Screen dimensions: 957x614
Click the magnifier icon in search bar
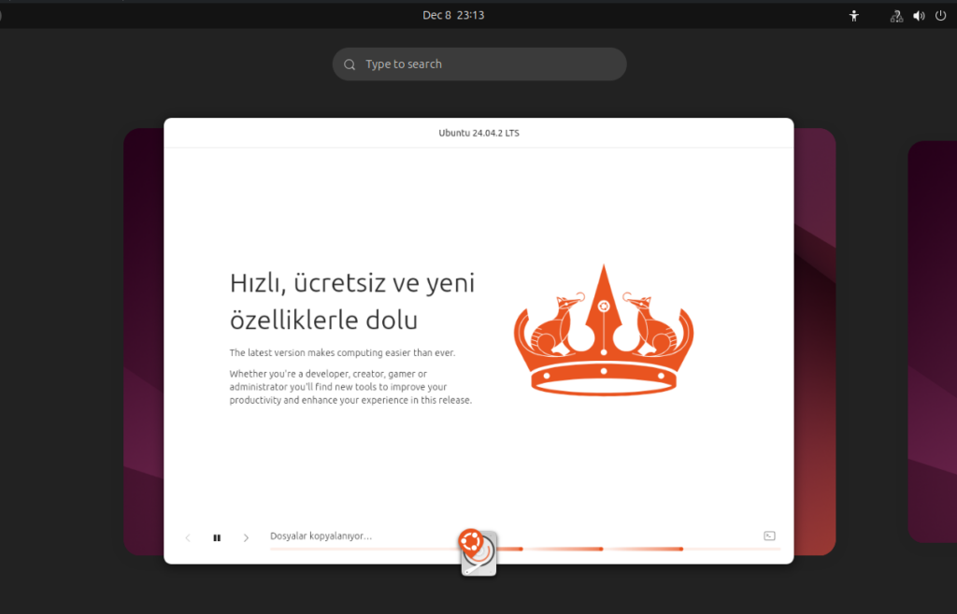click(350, 64)
